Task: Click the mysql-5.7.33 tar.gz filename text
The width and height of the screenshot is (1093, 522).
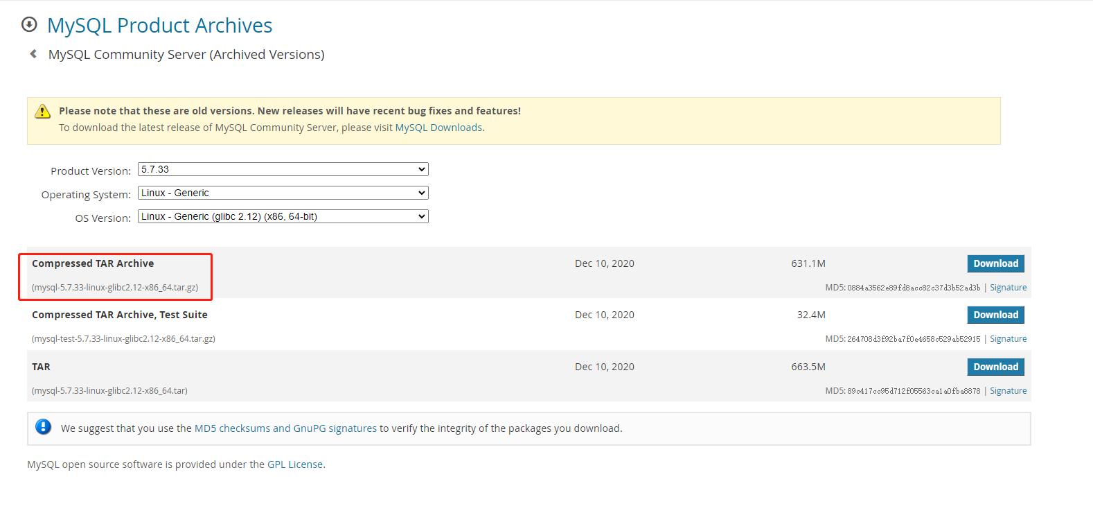Action: 115,288
